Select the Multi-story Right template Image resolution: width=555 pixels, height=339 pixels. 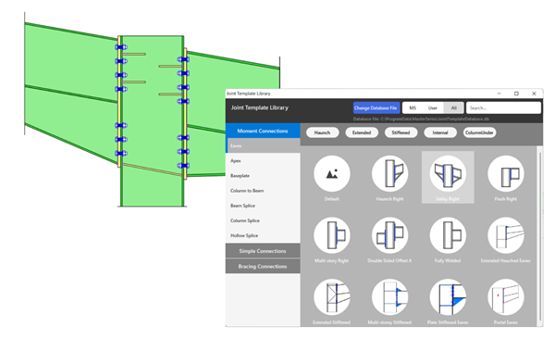point(332,235)
